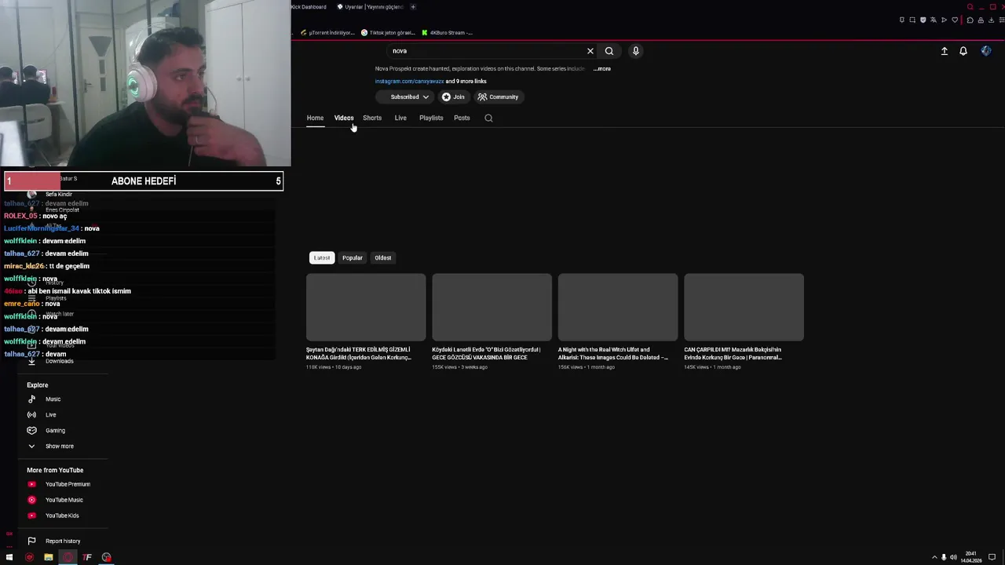
Task: Select the Oldest sort chip
Action: pos(383,257)
